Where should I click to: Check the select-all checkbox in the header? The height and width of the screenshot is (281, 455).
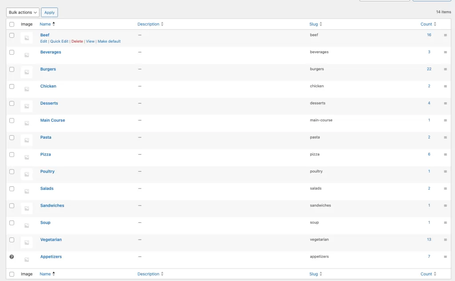click(x=12, y=24)
